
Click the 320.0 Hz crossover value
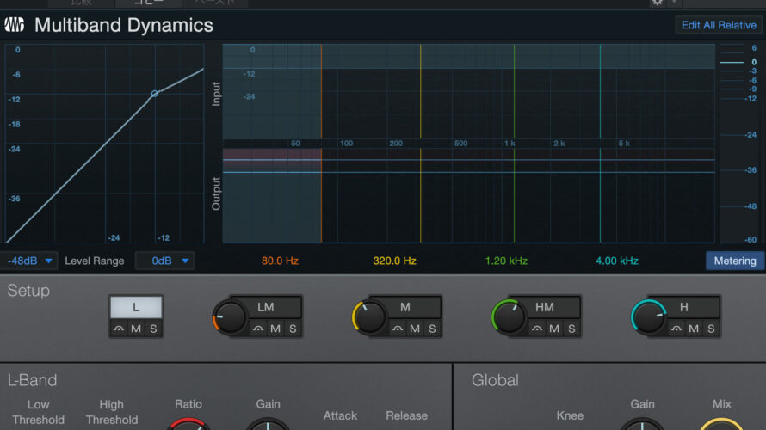coord(395,261)
